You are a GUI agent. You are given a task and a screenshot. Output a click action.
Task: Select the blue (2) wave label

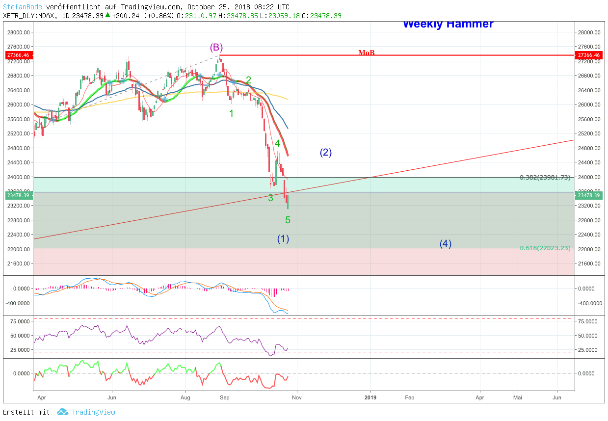pos(326,153)
